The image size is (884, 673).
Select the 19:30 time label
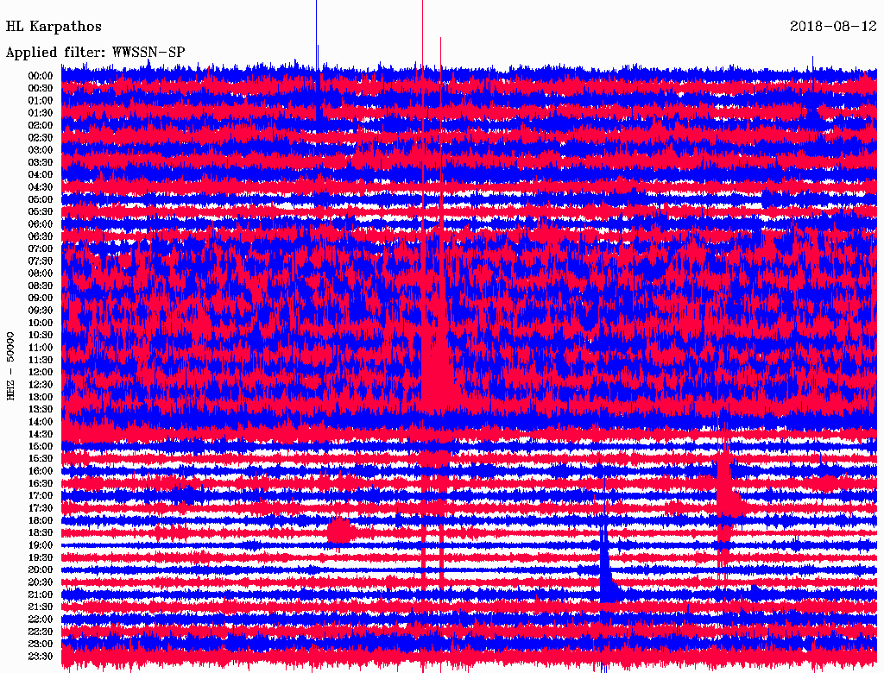41,557
